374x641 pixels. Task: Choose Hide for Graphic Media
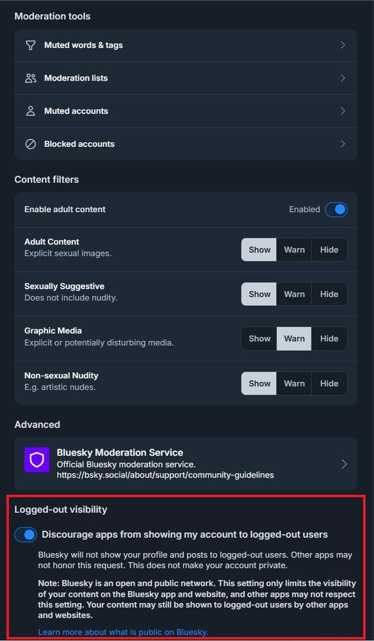329,339
